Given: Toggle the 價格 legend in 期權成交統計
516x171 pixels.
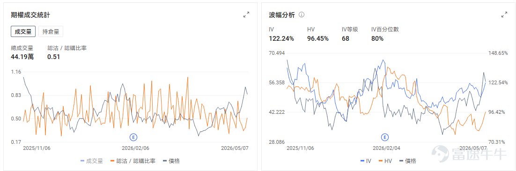Looking at the screenshot, I should tap(171, 161).
